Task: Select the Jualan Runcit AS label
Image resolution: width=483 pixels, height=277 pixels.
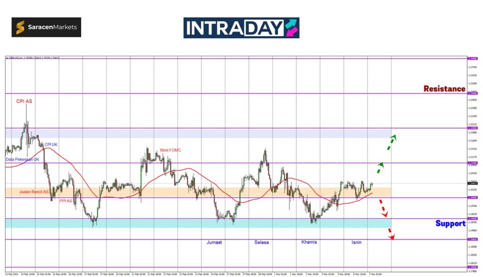Action: [x=34, y=192]
